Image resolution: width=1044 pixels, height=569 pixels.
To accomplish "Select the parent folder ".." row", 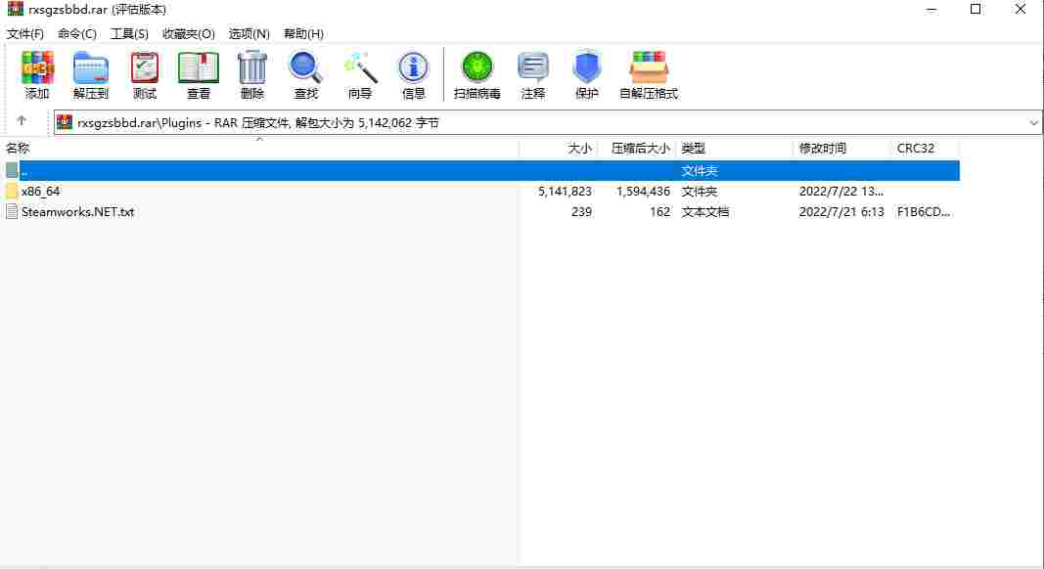I will click(x=480, y=171).
